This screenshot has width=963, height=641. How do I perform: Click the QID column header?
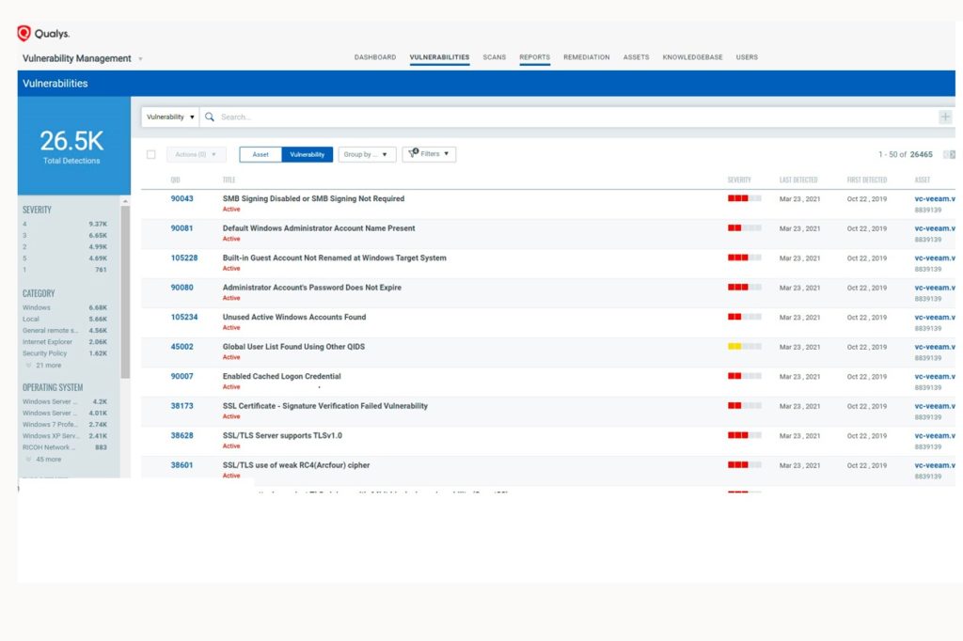[175, 180]
